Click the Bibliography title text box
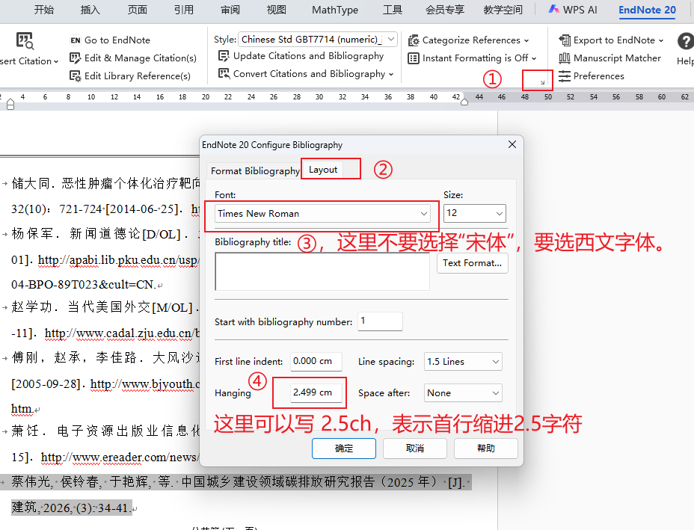Viewport: 694px width, 530px height. coord(322,271)
